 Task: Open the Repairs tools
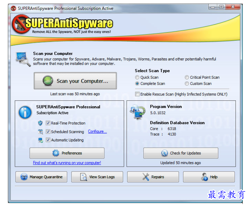153,177
